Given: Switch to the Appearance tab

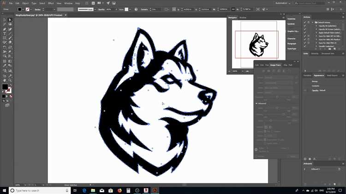Looking at the screenshot, I should (319, 75).
